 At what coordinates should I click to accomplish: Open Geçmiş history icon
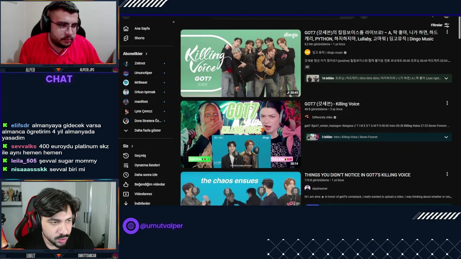point(126,156)
